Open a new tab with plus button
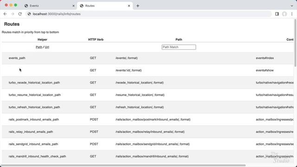This screenshot has height=167, width=297. 138,6
